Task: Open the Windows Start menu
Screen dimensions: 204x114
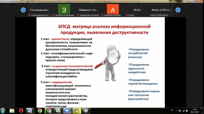Action: [x=3, y=111]
